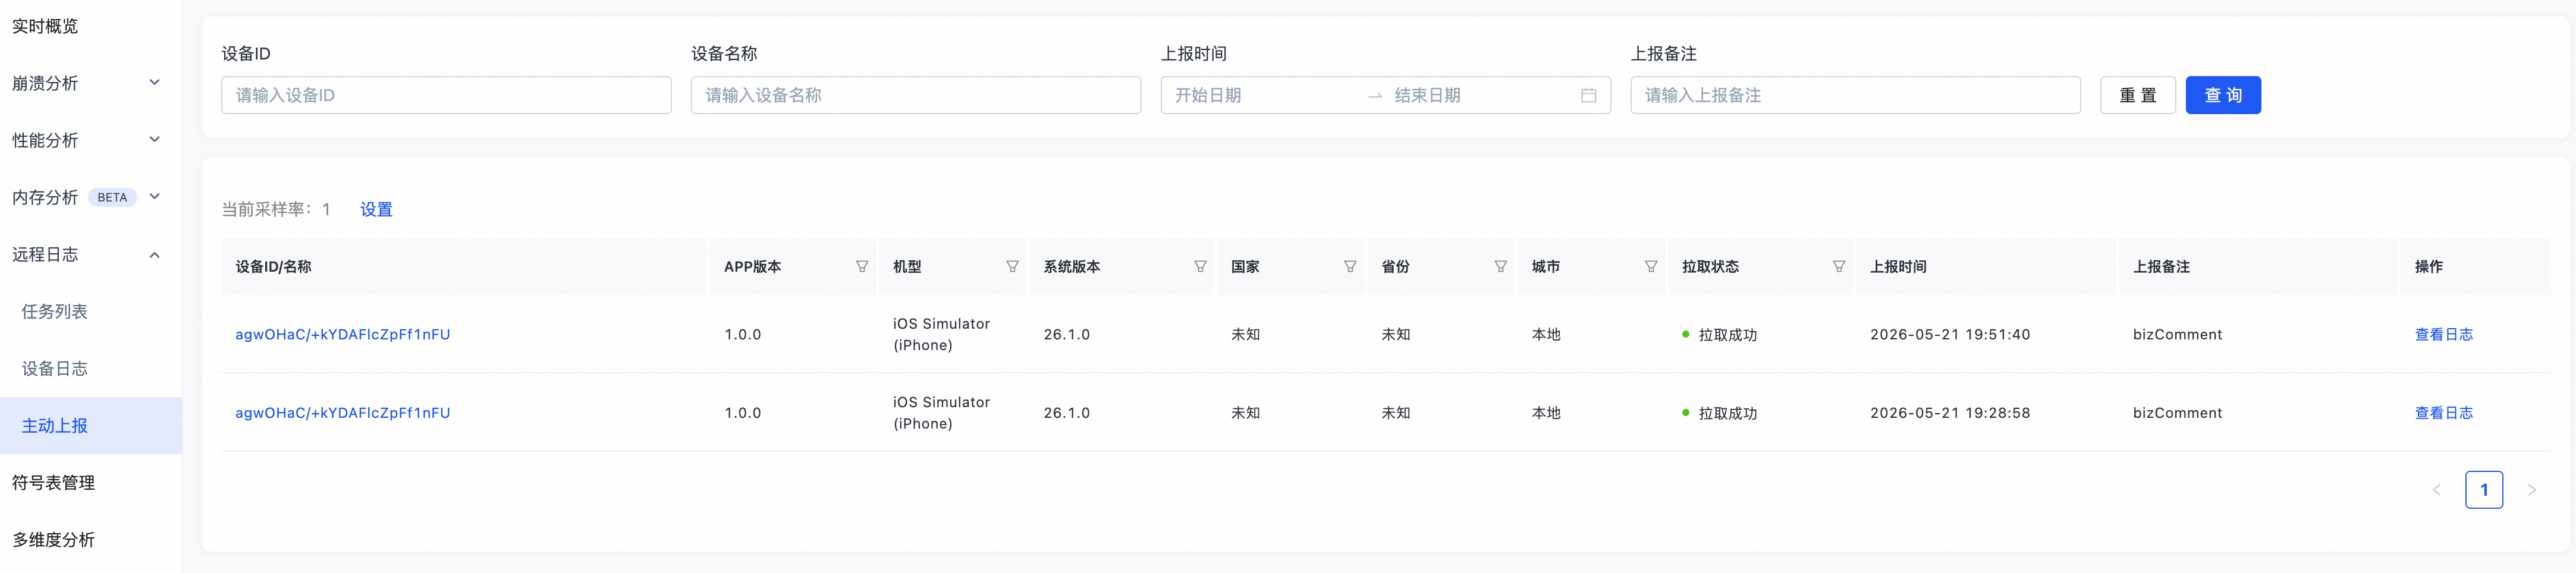Viewport: 2576px width, 573px height.
Task: Open the 设置 sampling rate link
Action: (x=376, y=210)
